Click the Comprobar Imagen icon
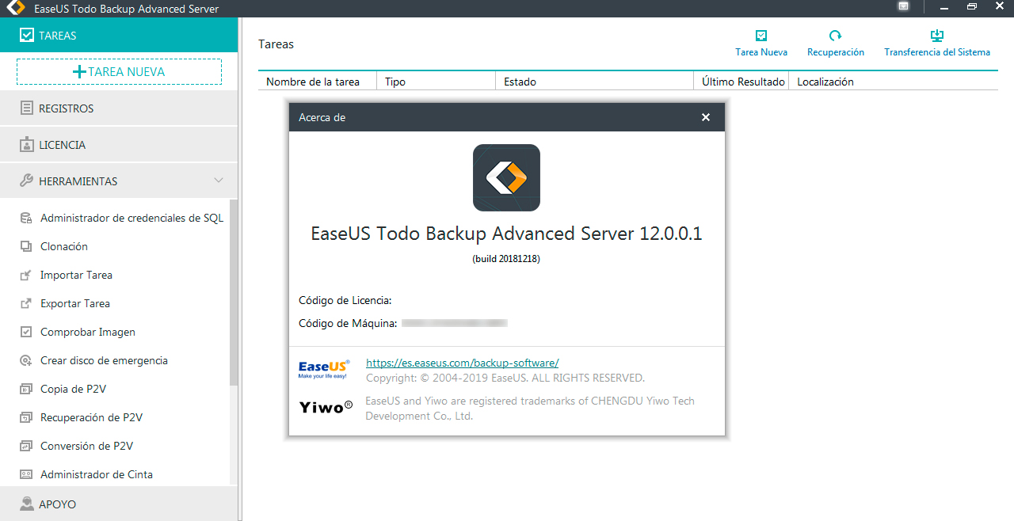The height and width of the screenshot is (521, 1014). 26,332
